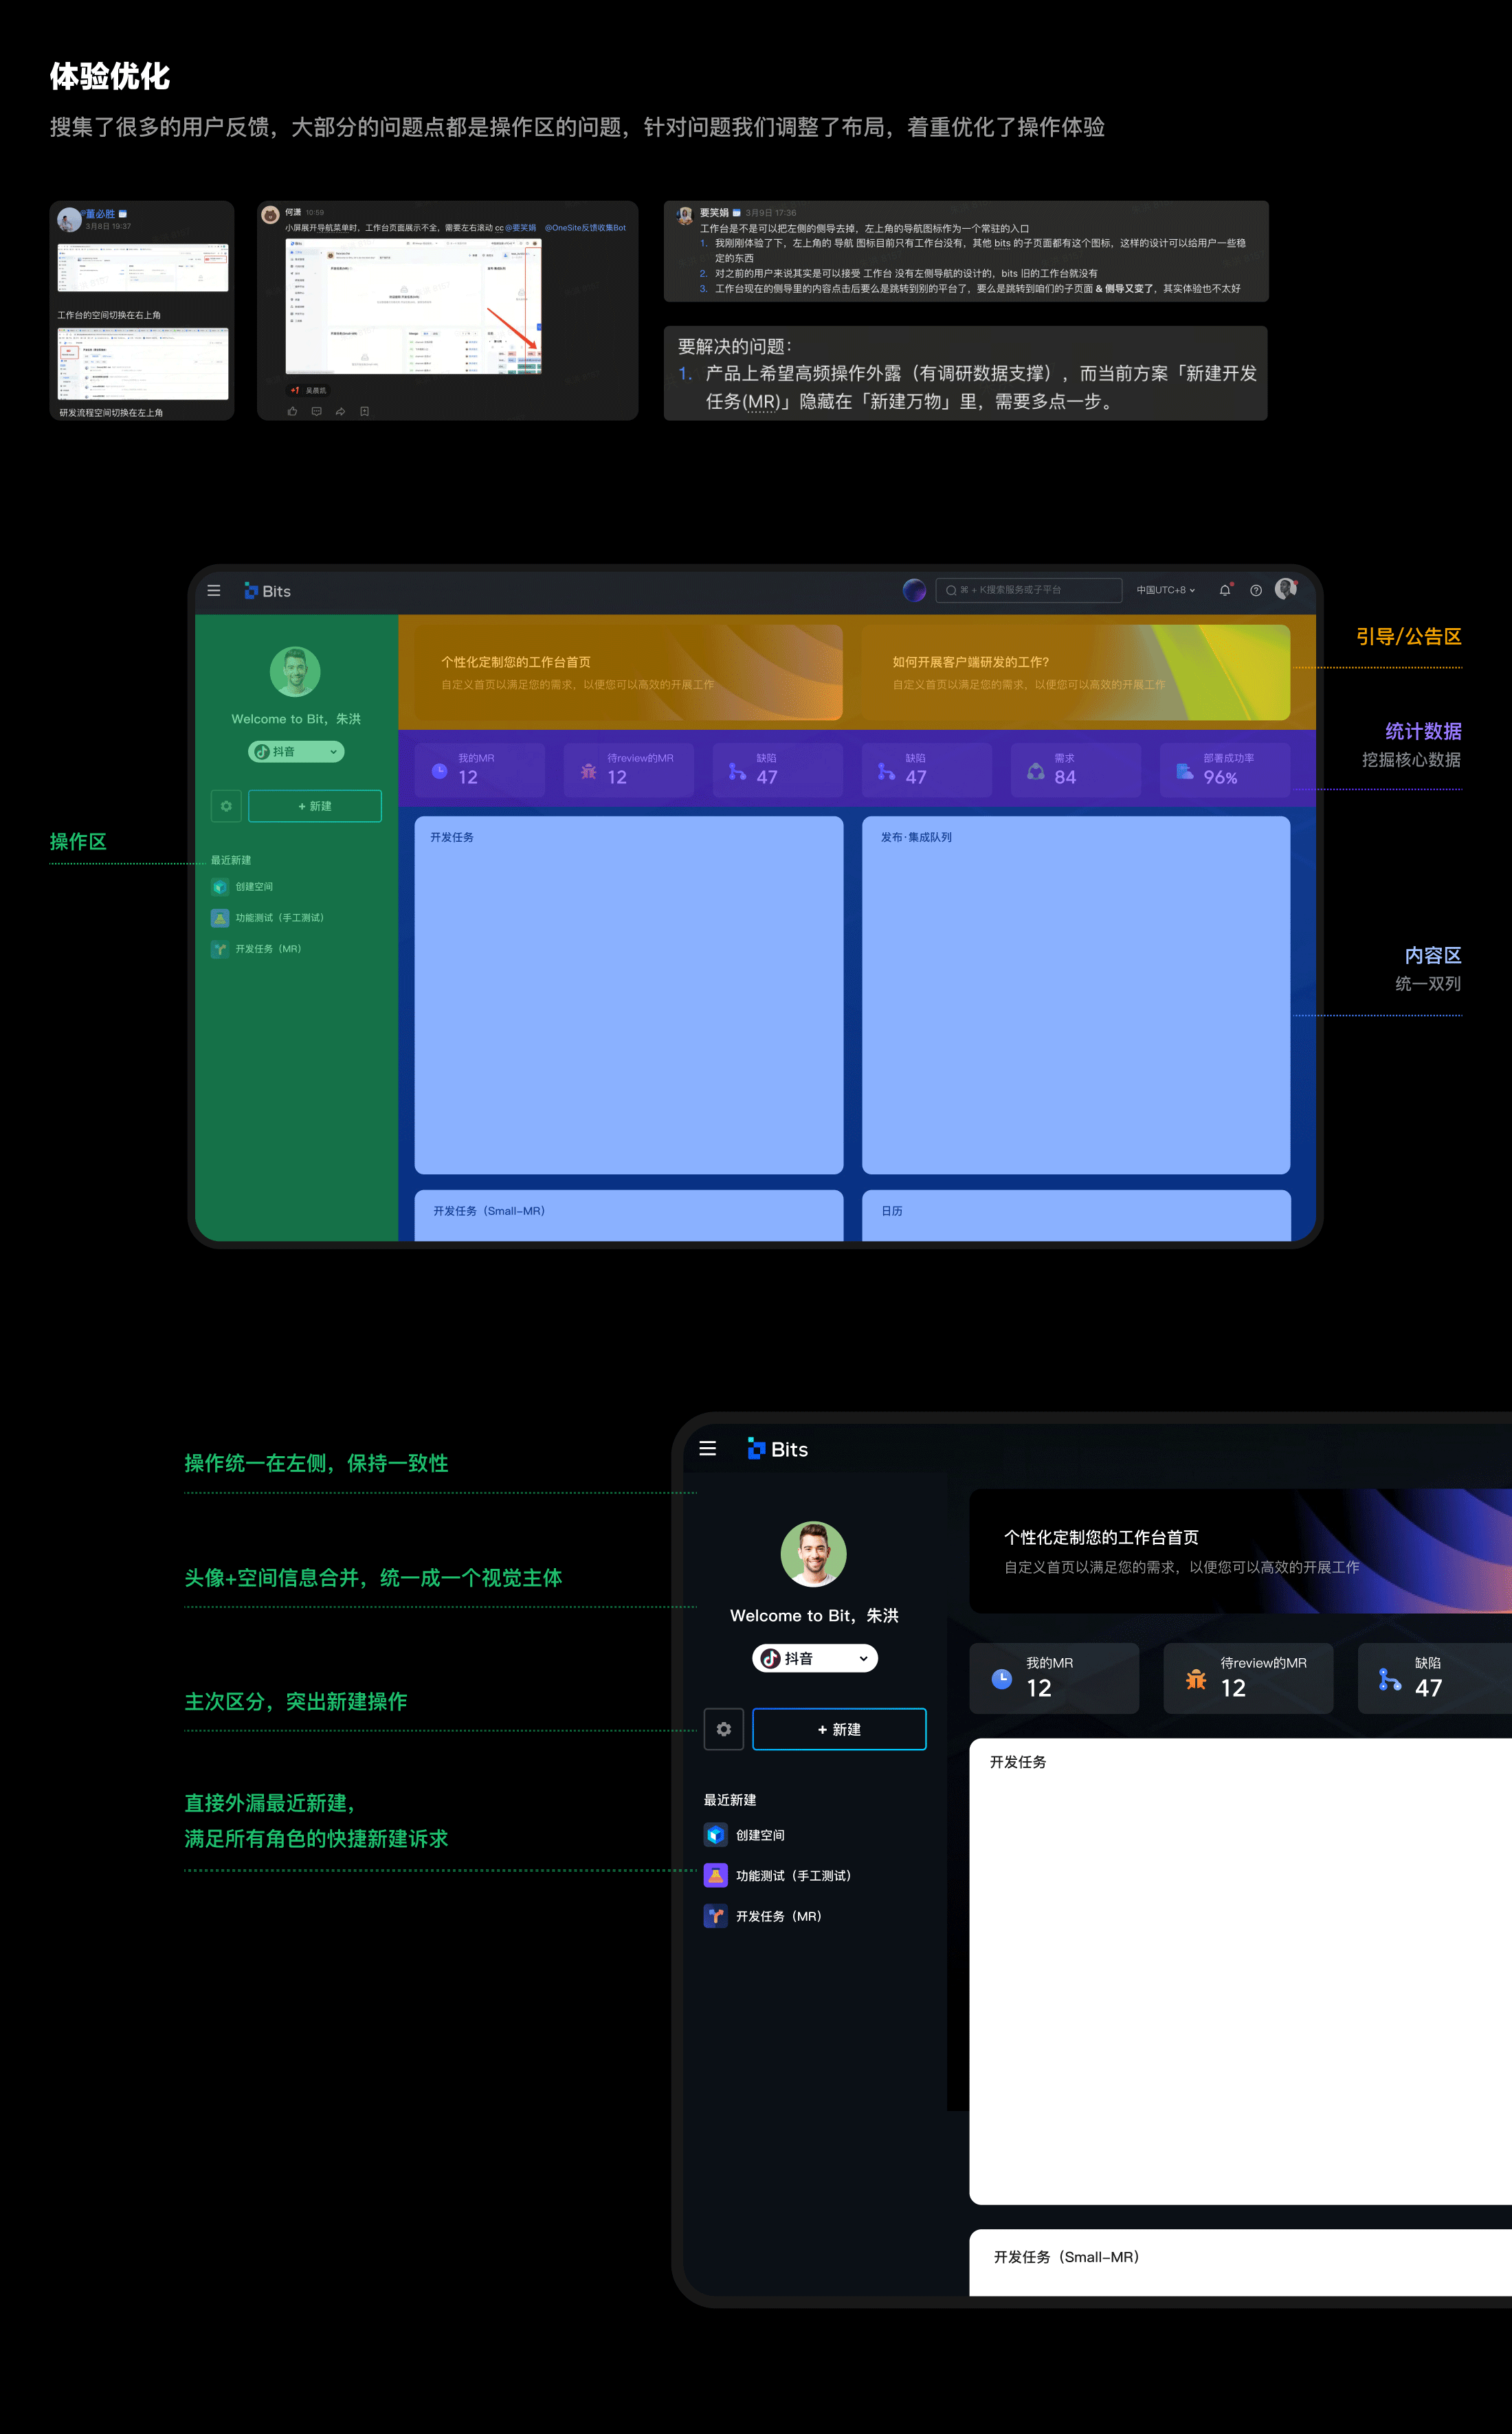Click bookmark icon under 何潇's post
The image size is (1512, 2434).
pyautogui.click(x=364, y=411)
